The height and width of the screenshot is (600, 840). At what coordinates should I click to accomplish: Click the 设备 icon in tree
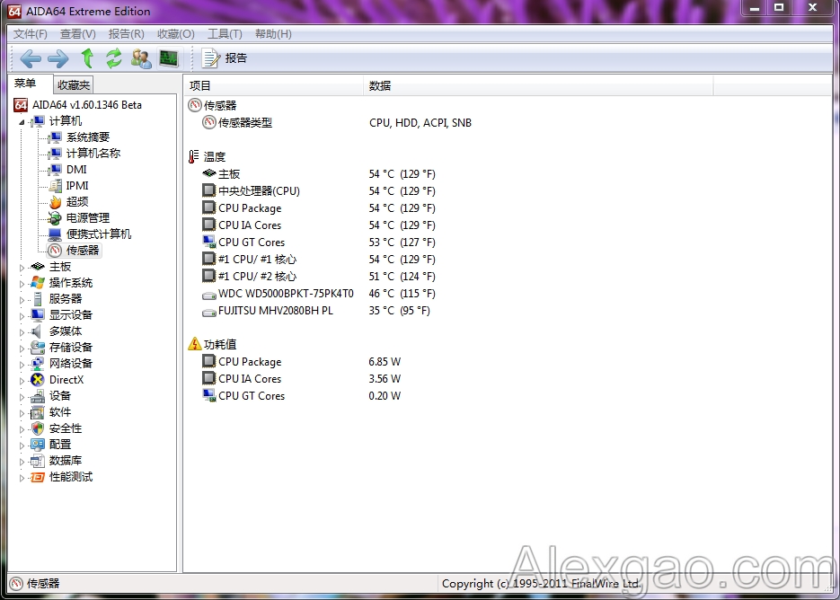[38, 396]
